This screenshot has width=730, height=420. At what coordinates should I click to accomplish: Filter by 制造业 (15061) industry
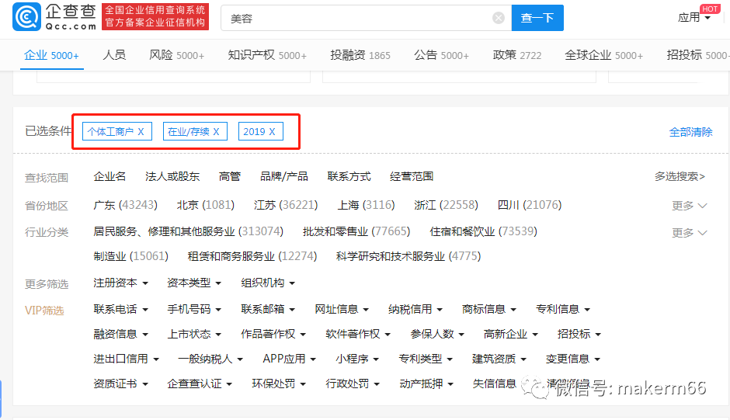(x=130, y=256)
